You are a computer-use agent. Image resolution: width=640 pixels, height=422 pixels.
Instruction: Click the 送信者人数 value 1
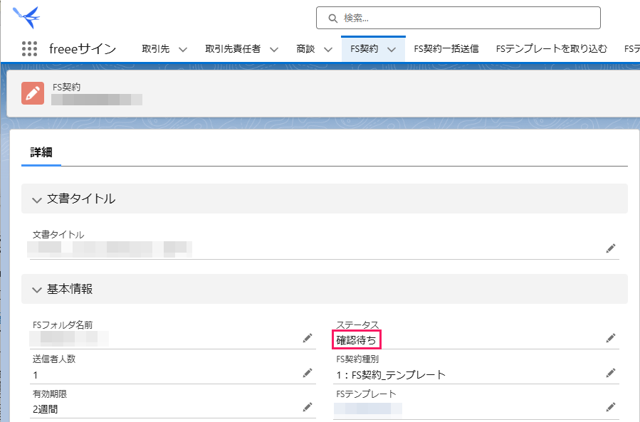(x=36, y=374)
